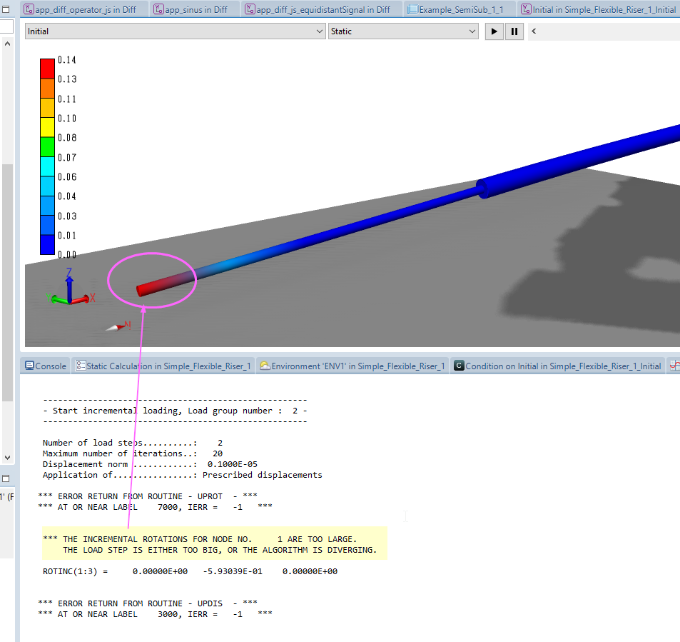Click the M direction arrow marker in the 3D view
The width and height of the screenshot is (680, 642).
[114, 328]
